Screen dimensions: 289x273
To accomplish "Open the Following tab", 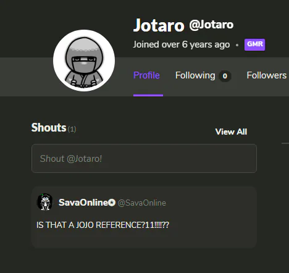I will click(x=195, y=75).
